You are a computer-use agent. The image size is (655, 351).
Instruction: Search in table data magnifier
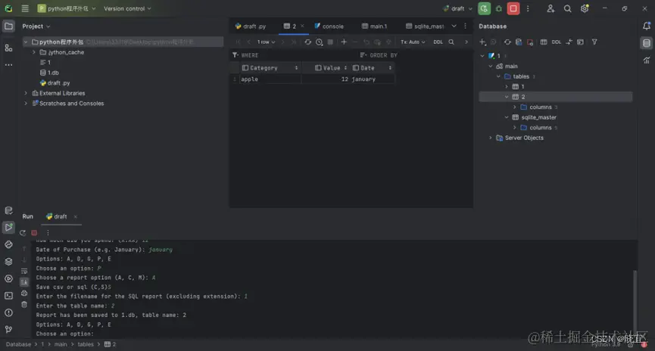click(x=451, y=42)
